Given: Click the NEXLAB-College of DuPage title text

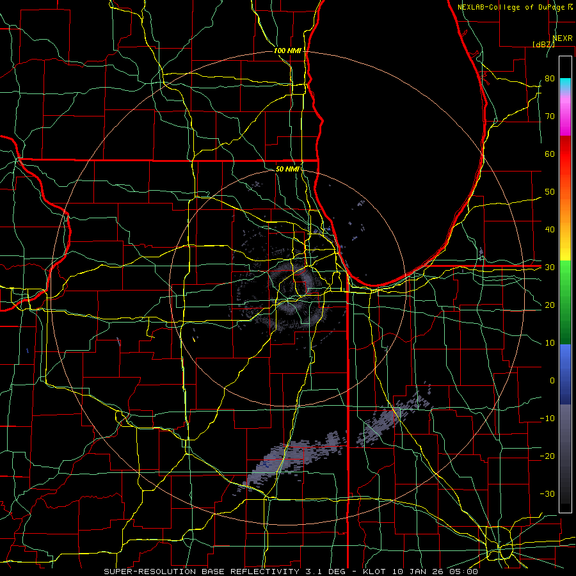Looking at the screenshot, I should click(511, 7).
